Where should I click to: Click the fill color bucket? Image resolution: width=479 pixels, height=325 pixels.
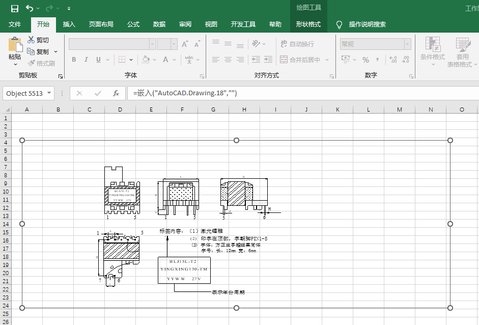tap(146, 60)
